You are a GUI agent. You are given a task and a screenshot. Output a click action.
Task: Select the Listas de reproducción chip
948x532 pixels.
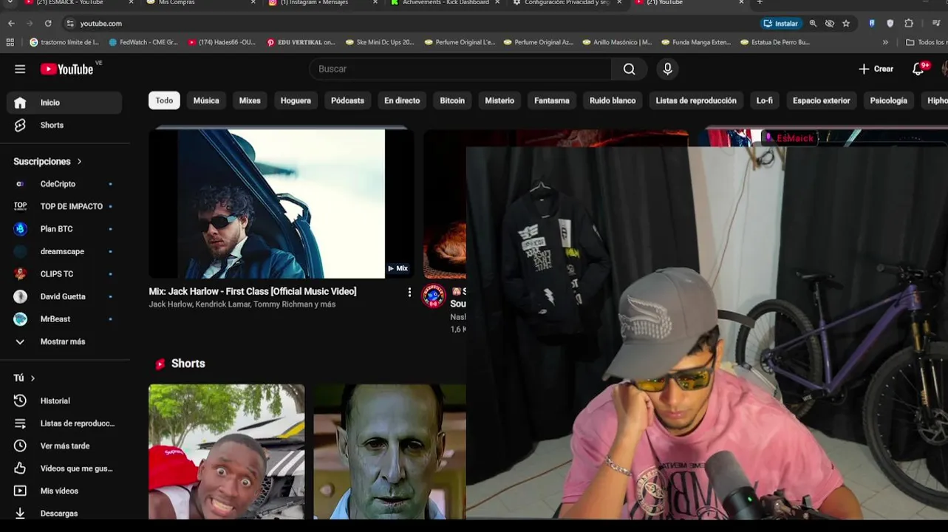click(x=696, y=100)
